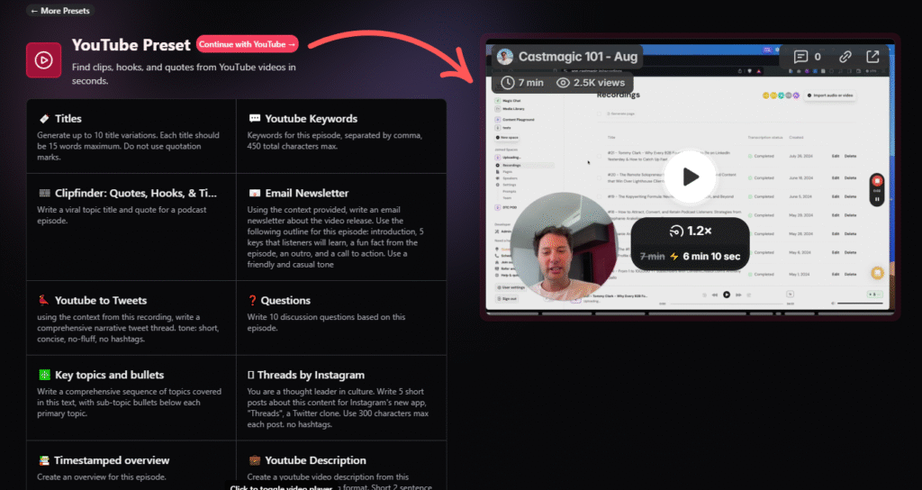Go back via More Presets link
The height and width of the screenshot is (490, 922).
(60, 11)
